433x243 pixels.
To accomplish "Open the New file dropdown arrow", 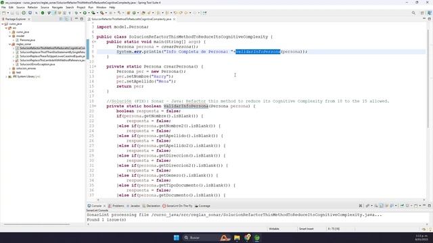I will tap(7, 13).
